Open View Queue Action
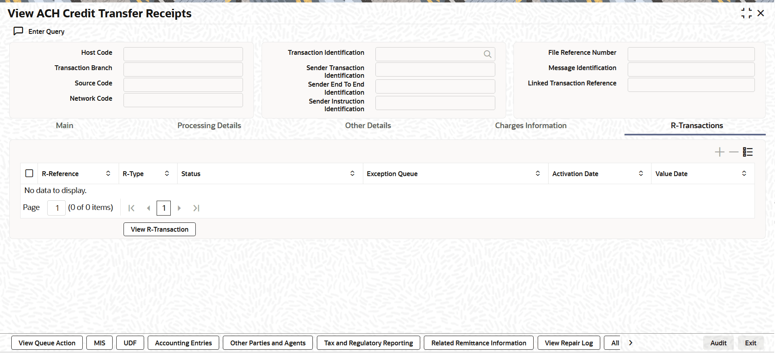This screenshot has width=775, height=353. 47,343
